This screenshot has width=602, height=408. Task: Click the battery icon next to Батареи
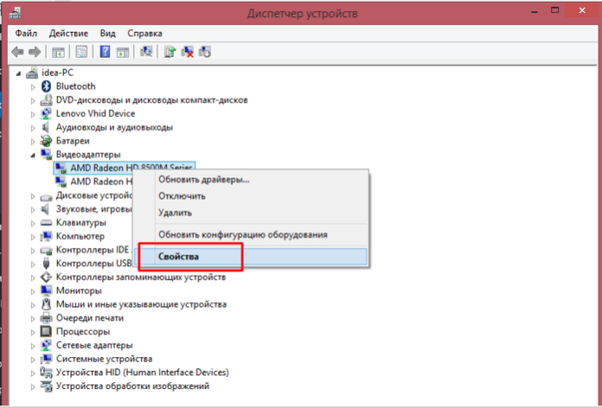tap(46, 141)
